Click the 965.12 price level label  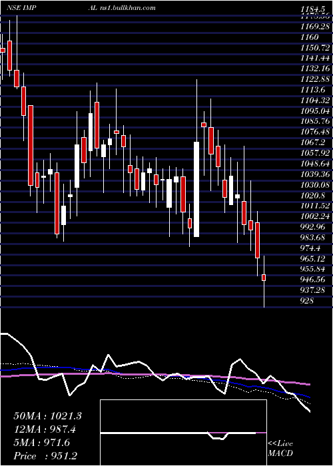(x=313, y=258)
